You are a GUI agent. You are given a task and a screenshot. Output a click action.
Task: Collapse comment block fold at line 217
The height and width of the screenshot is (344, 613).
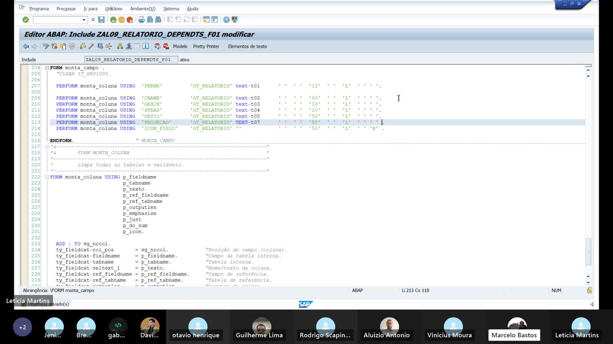(x=47, y=147)
